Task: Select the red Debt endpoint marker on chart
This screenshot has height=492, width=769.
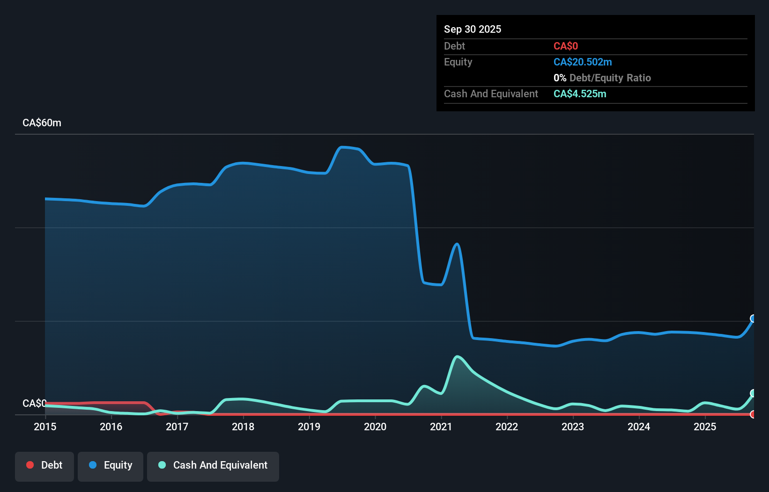Action: [753, 414]
